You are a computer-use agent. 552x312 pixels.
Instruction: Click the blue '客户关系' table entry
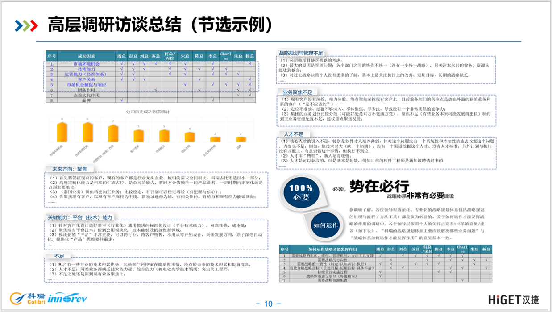coord(87,79)
